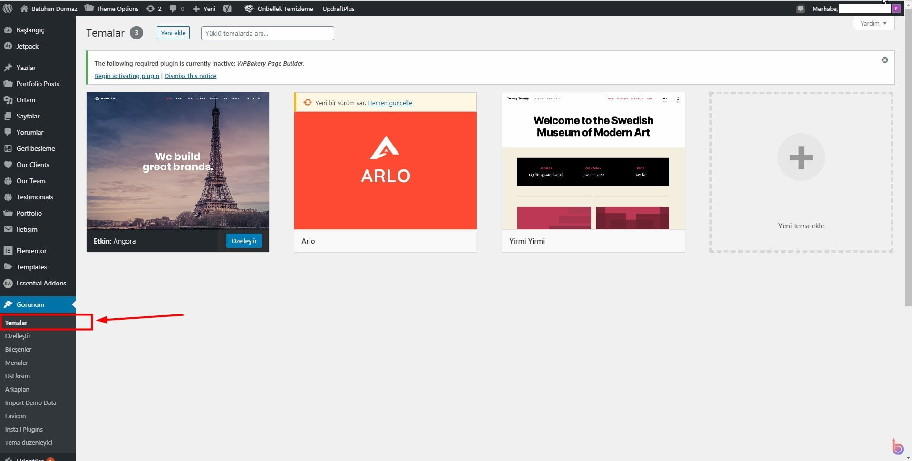Open Templates in the sidebar

coord(38,267)
